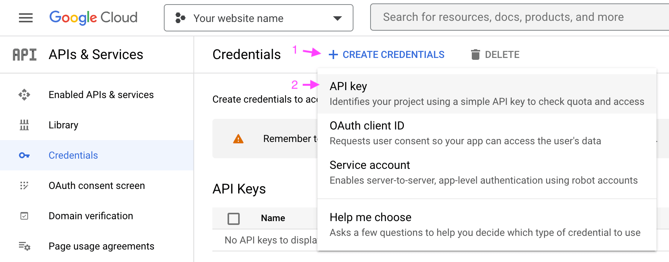This screenshot has width=669, height=262.
Task: Click the Google Cloud logo
Action: coord(93,17)
